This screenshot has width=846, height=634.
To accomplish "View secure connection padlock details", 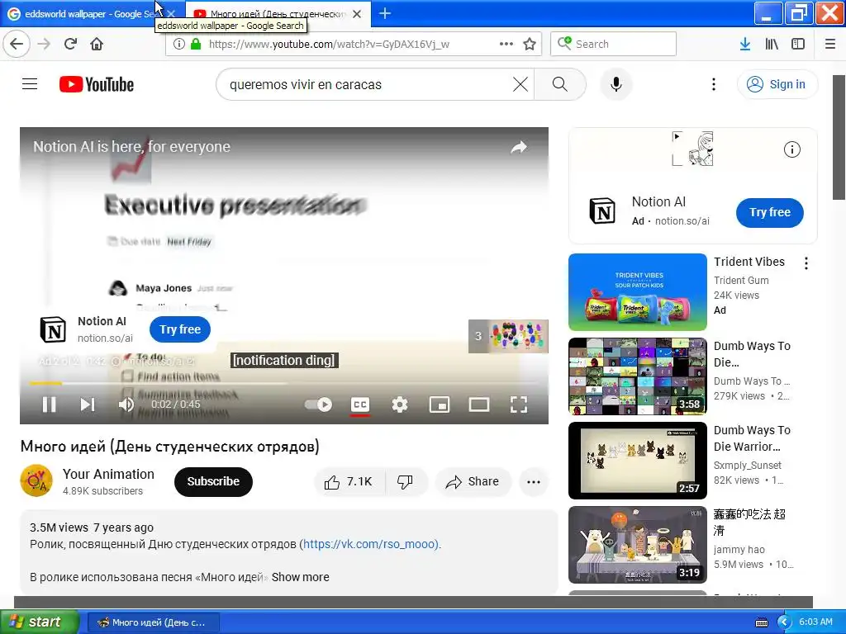I will pyautogui.click(x=196, y=44).
